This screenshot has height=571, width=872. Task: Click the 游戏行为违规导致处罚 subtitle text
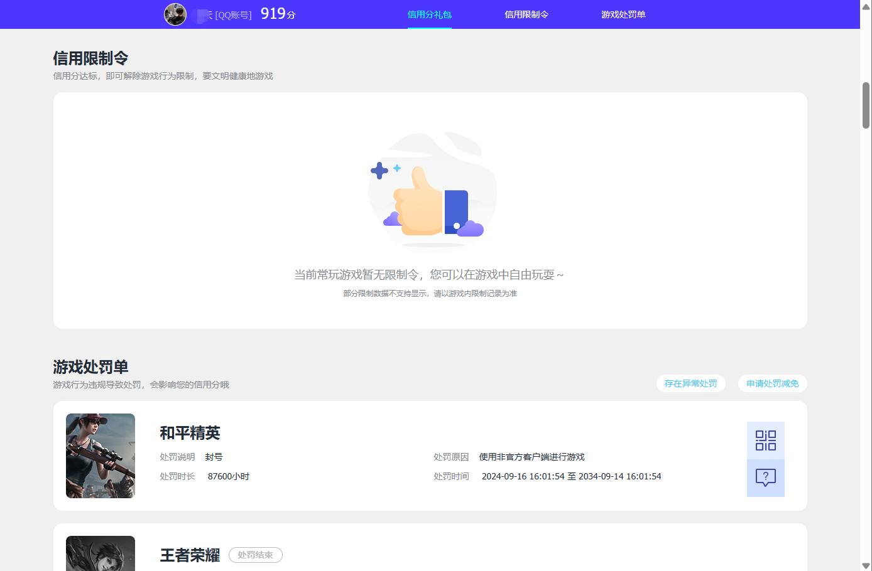(141, 385)
